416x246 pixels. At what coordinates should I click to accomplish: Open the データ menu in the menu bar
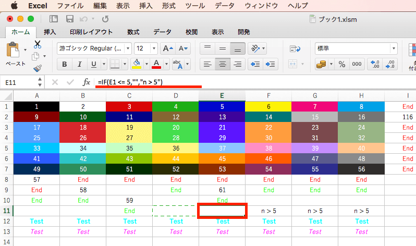coord(225,6)
